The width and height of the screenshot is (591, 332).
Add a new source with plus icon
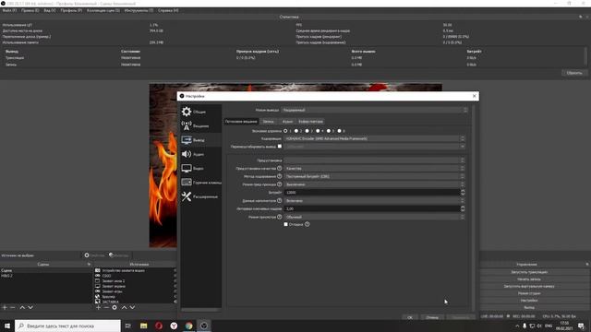[98, 307]
